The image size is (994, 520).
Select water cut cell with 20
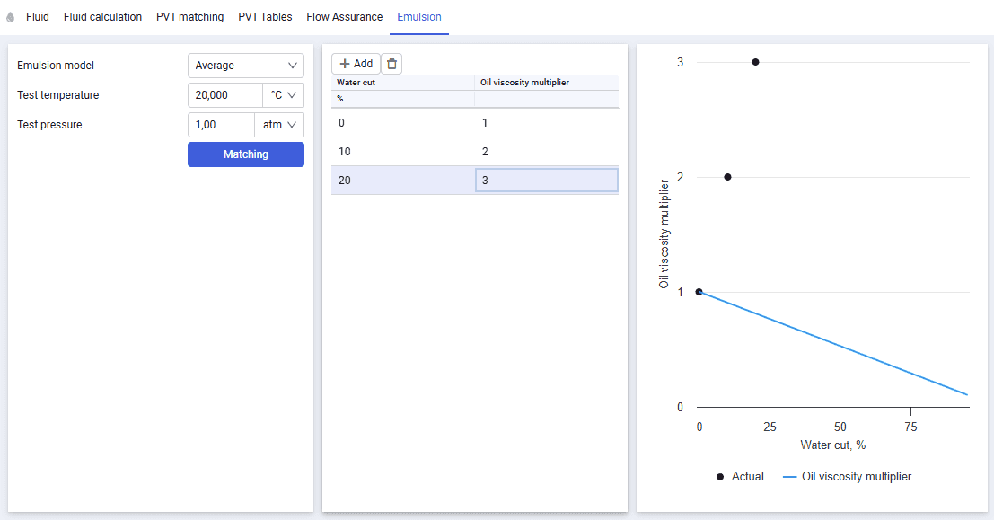coord(403,181)
